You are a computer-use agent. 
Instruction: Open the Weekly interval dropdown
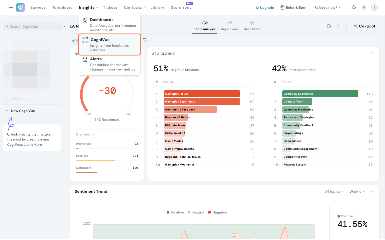click(357, 191)
